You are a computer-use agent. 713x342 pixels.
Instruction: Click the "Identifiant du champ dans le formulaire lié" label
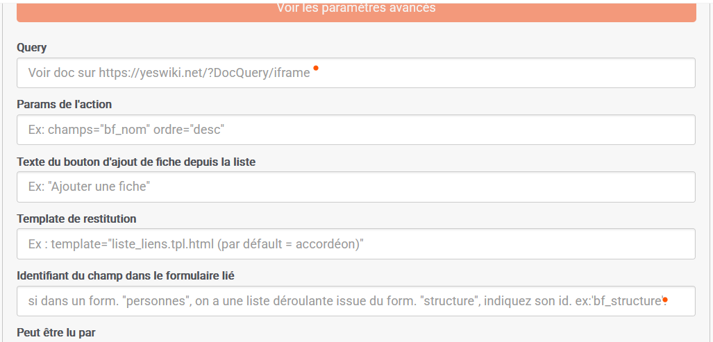tap(126, 275)
